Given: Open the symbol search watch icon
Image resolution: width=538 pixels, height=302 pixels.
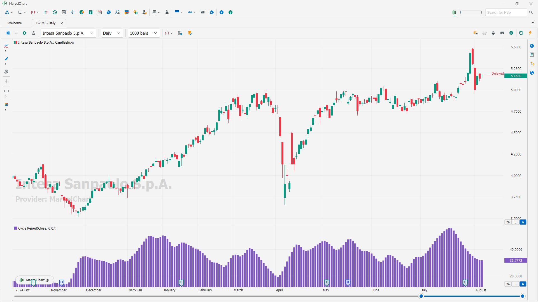Looking at the screenshot, I should pos(118,12).
